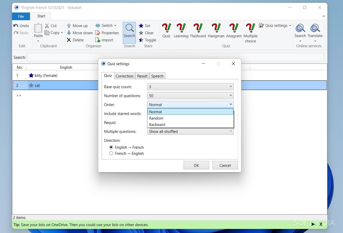Collapse the ribbon with chevron
Image resolution: width=343 pixels, height=233 pixels.
click(x=324, y=16)
